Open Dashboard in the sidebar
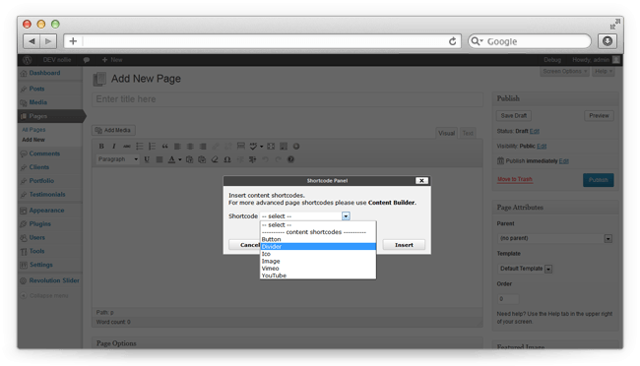This screenshot has height=366, width=640. tap(44, 73)
